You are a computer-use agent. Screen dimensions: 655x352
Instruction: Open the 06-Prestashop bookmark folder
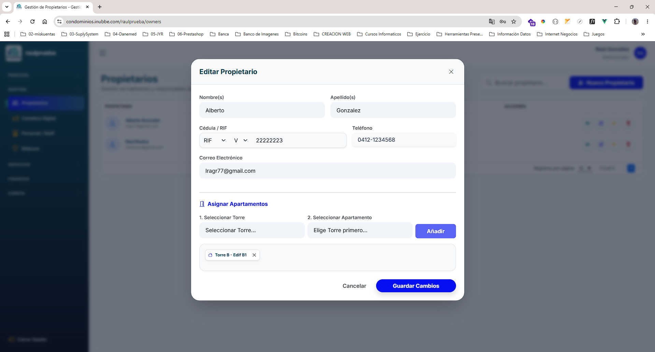186,34
